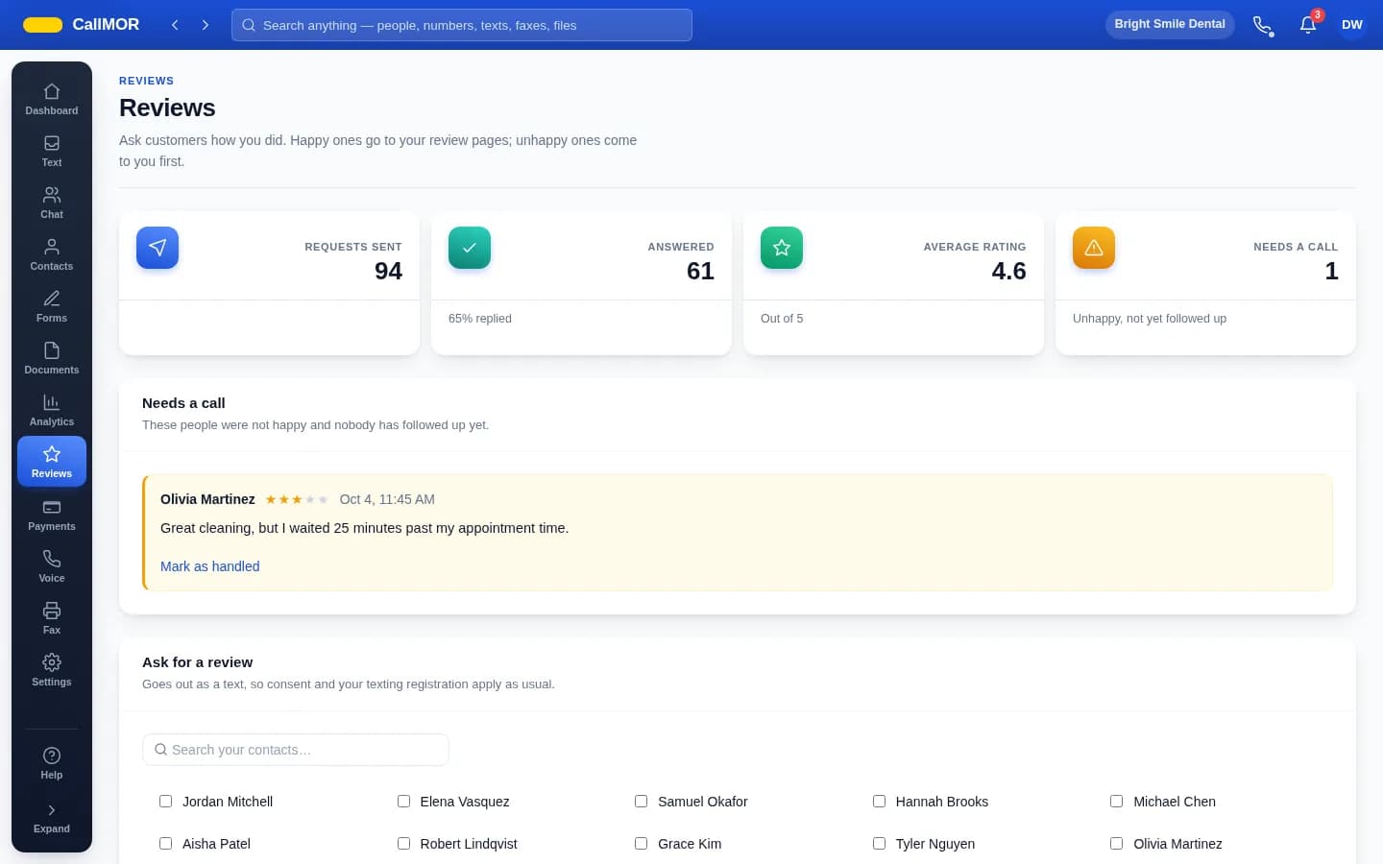Go to Text in the sidebar
The image size is (1383, 864).
52,151
